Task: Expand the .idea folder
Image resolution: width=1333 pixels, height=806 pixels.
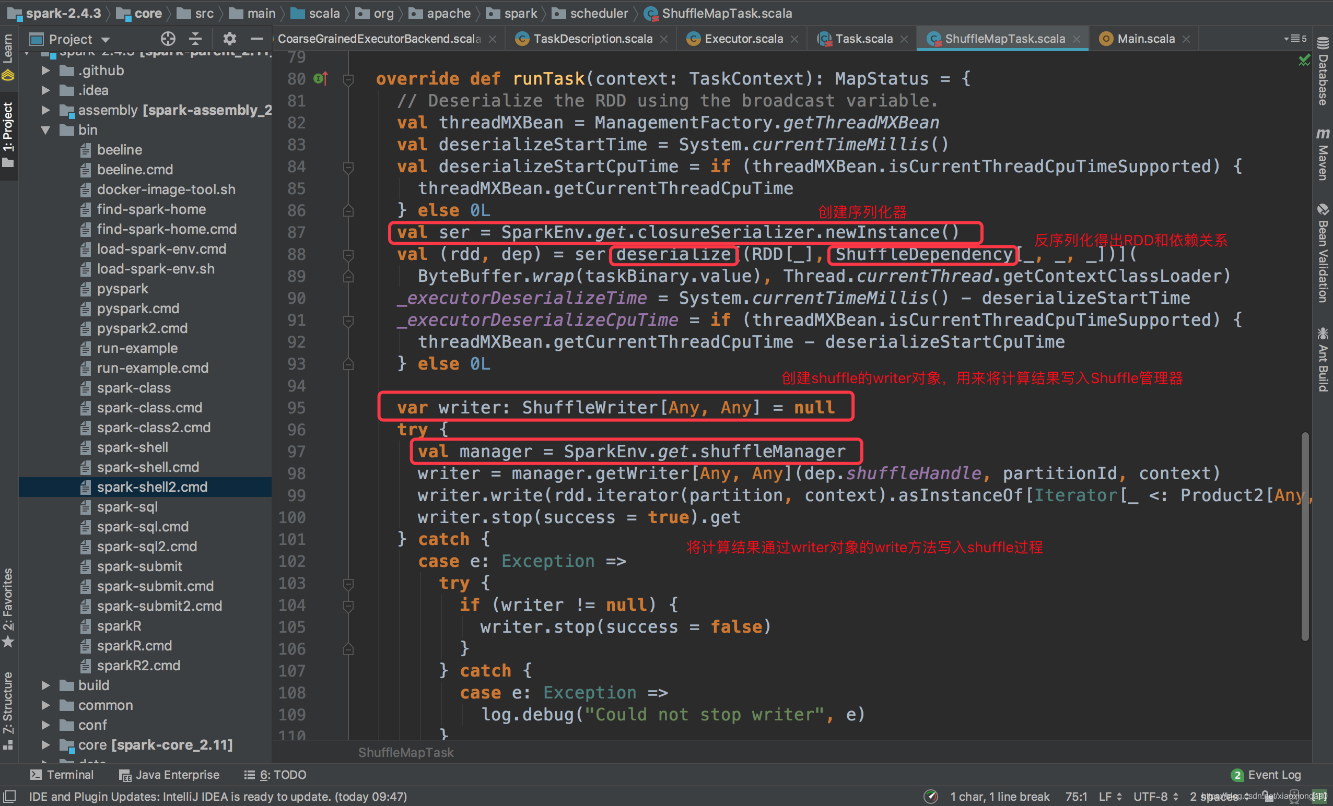Action: click(x=45, y=90)
